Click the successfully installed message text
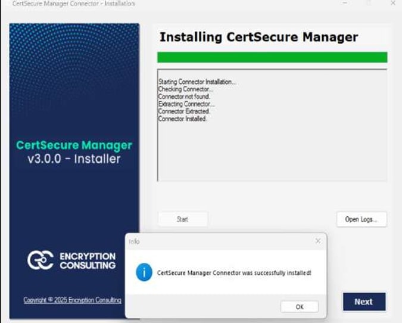 pyautogui.click(x=234, y=273)
